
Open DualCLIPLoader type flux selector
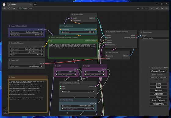[x=26, y=55]
